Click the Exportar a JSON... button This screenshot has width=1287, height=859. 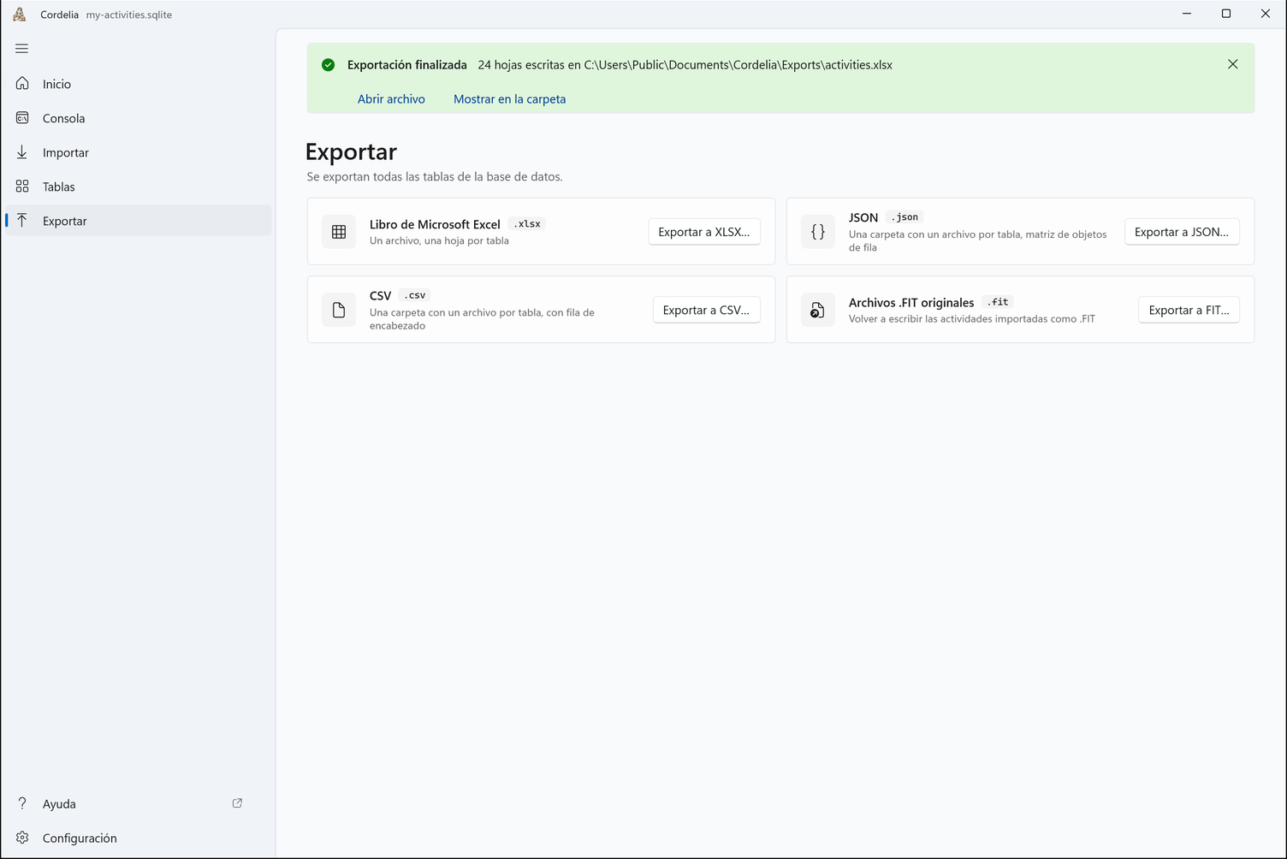[x=1182, y=232]
